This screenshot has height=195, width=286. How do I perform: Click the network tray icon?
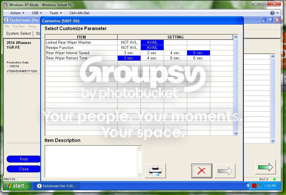[x=259, y=186]
